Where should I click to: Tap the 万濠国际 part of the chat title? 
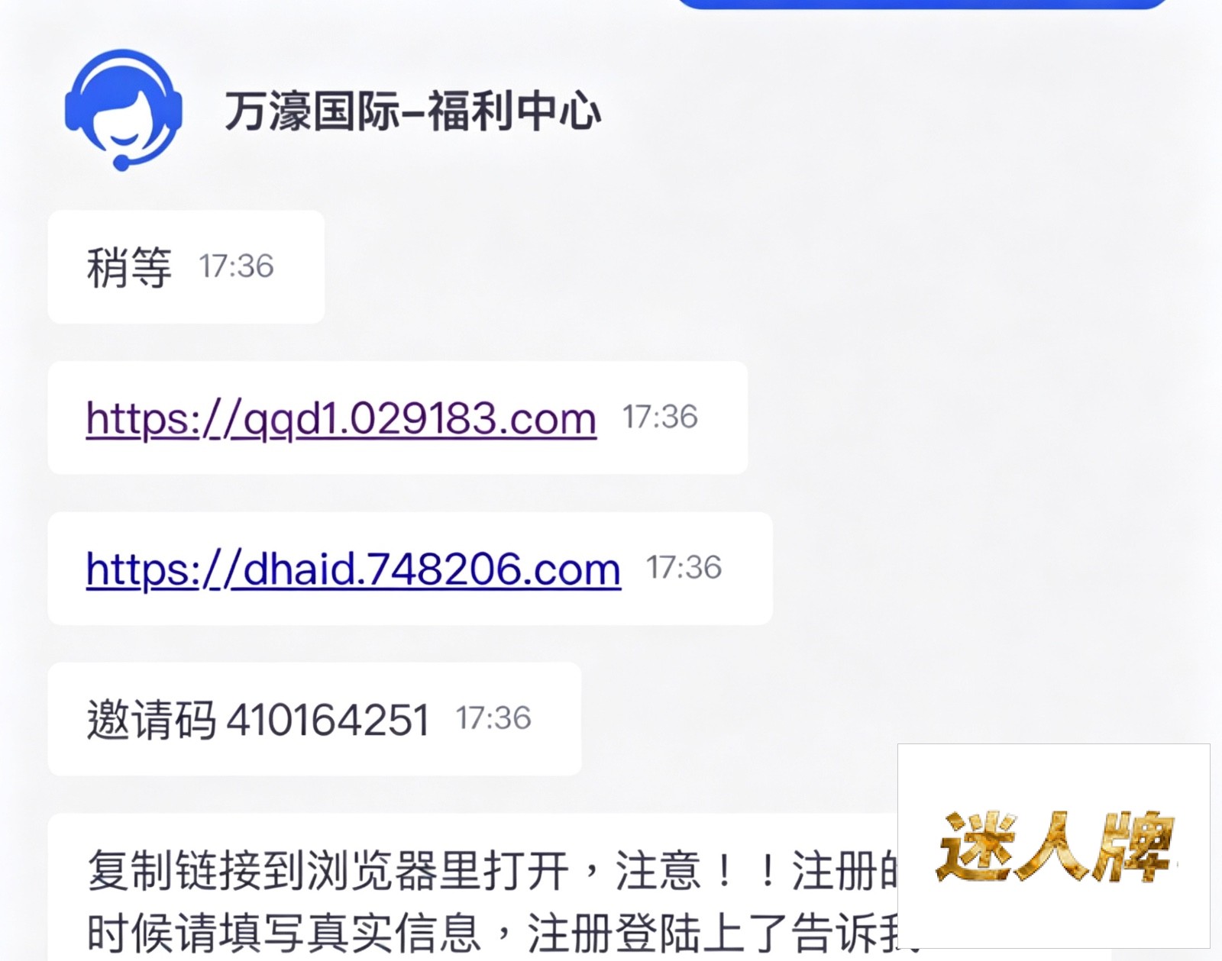[x=312, y=111]
